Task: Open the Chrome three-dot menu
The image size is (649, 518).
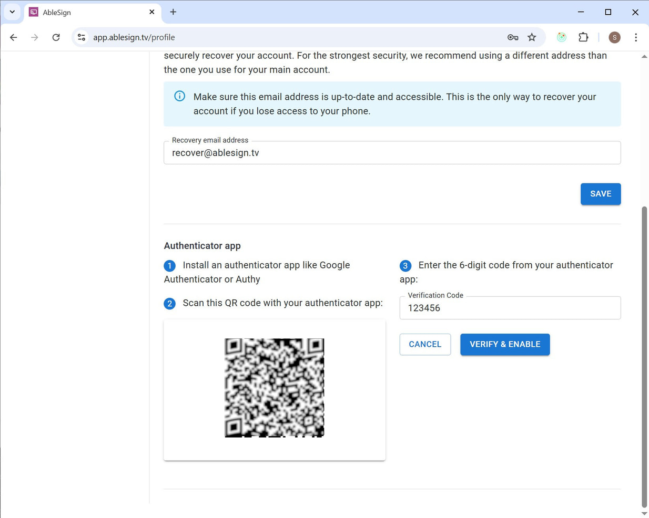Action: tap(636, 37)
